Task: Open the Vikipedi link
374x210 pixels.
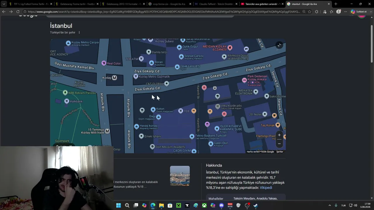Action: pos(266,188)
